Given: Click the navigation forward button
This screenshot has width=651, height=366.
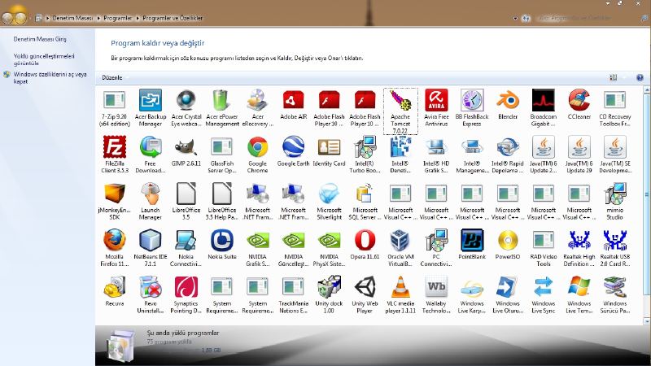Looking at the screenshot, I should click(21, 18).
